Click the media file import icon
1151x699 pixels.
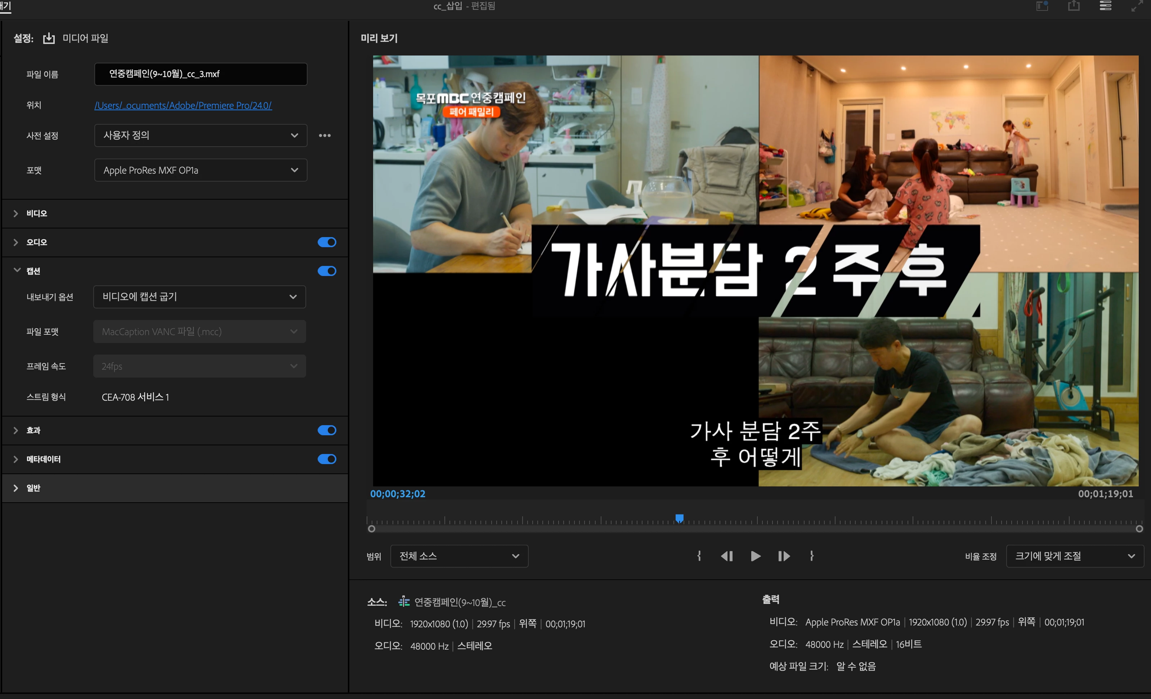(x=49, y=38)
